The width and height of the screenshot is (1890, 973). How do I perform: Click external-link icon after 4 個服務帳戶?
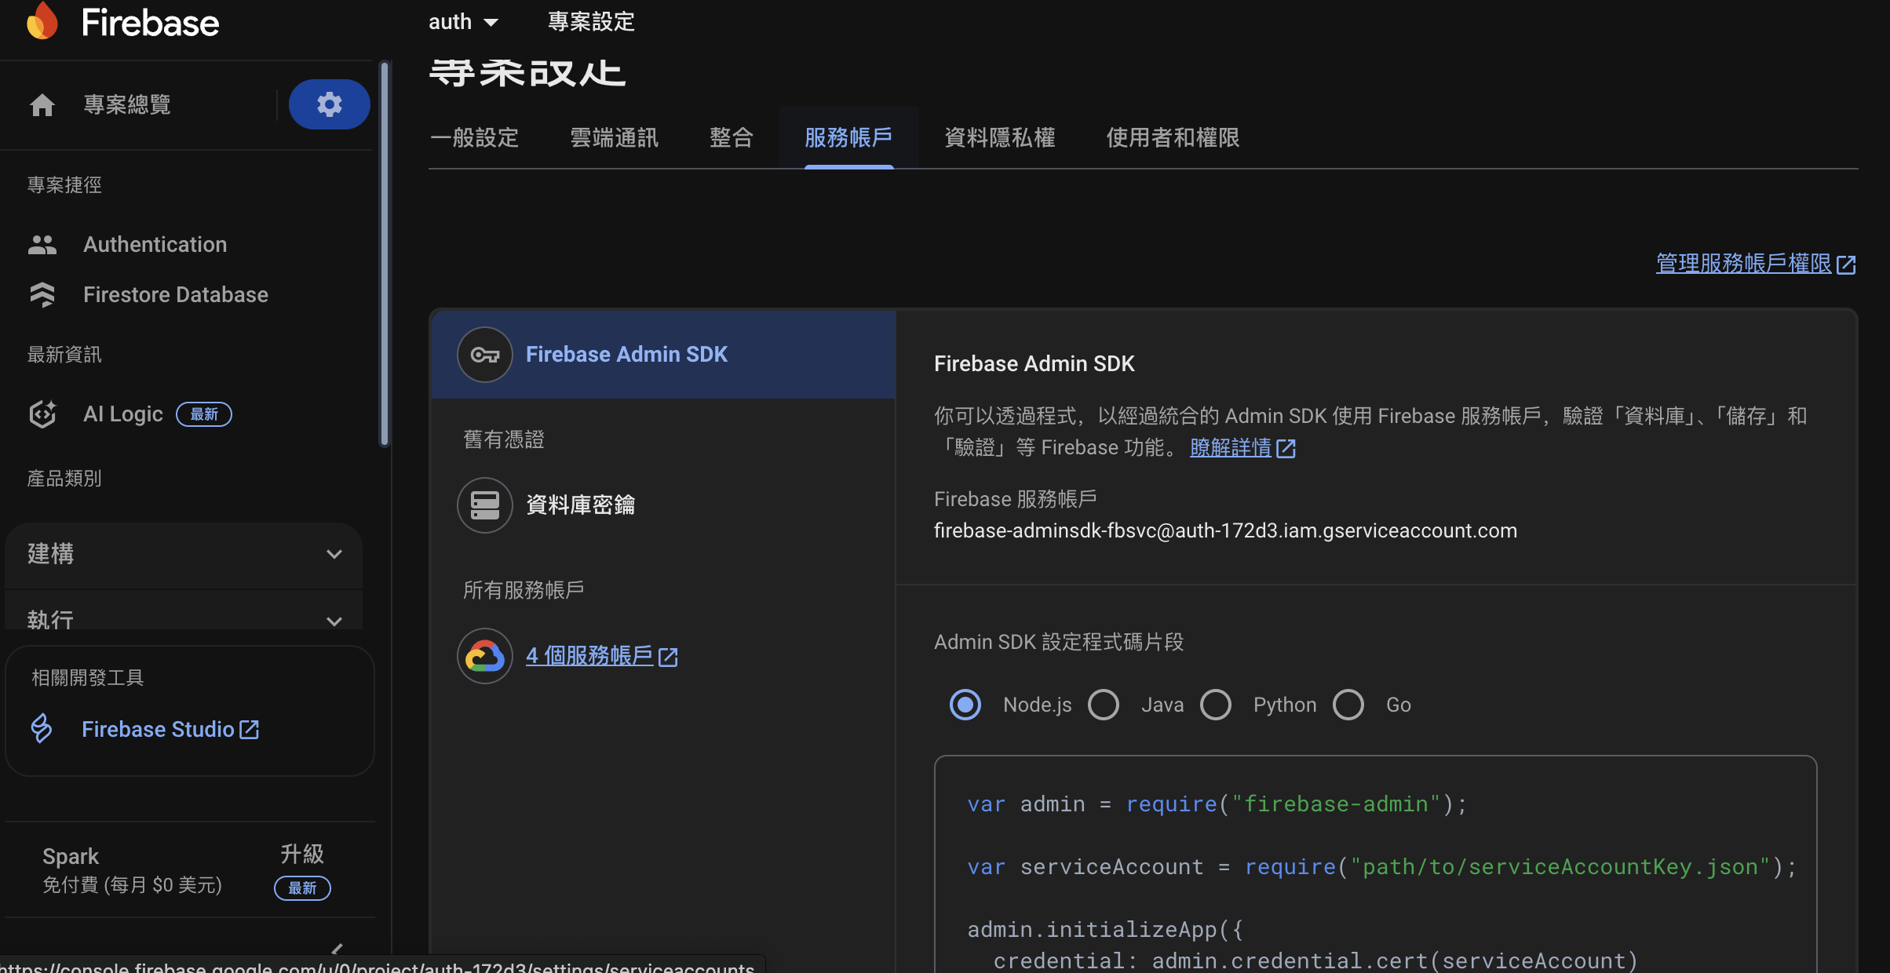[x=668, y=657]
